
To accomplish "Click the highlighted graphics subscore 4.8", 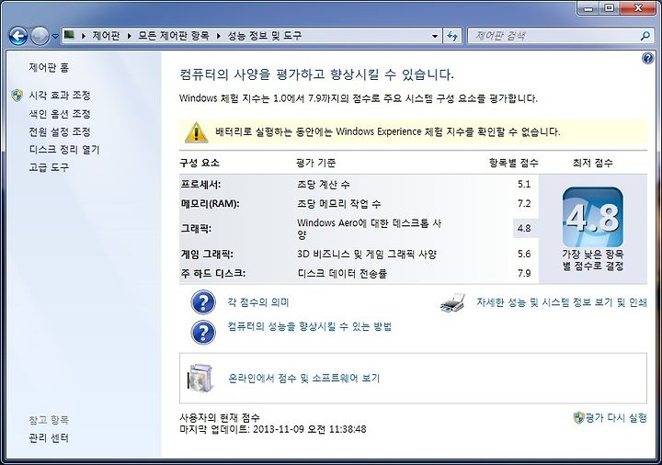I will [x=524, y=228].
